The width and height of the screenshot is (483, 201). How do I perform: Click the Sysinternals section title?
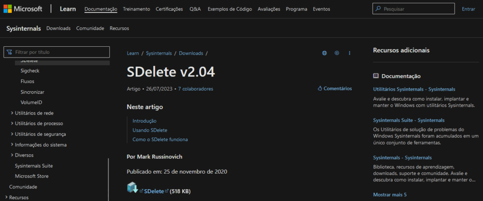(x=24, y=28)
